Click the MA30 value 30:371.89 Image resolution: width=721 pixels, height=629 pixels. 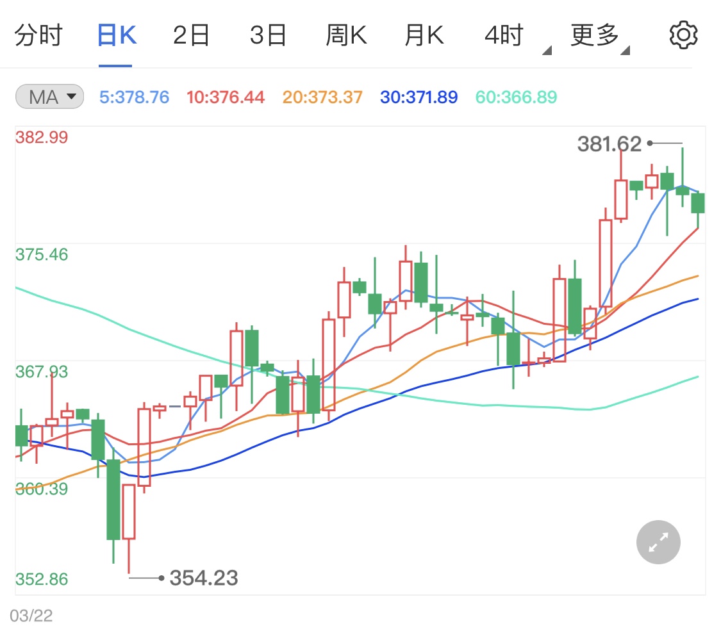point(419,97)
